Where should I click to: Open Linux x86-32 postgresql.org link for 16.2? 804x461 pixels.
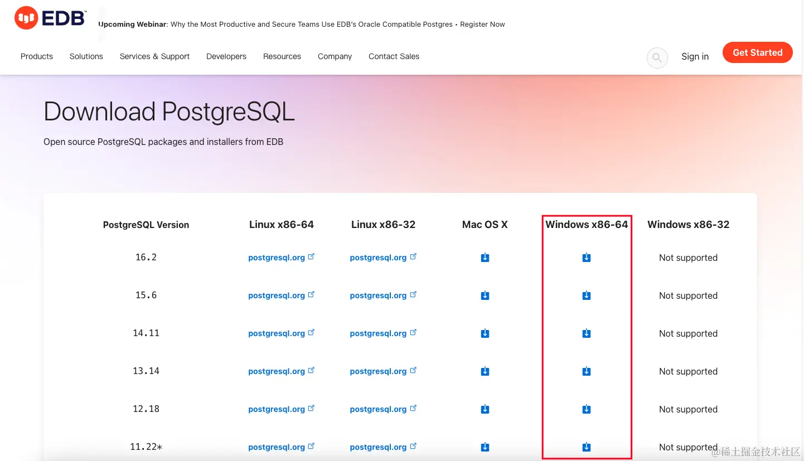coord(383,258)
